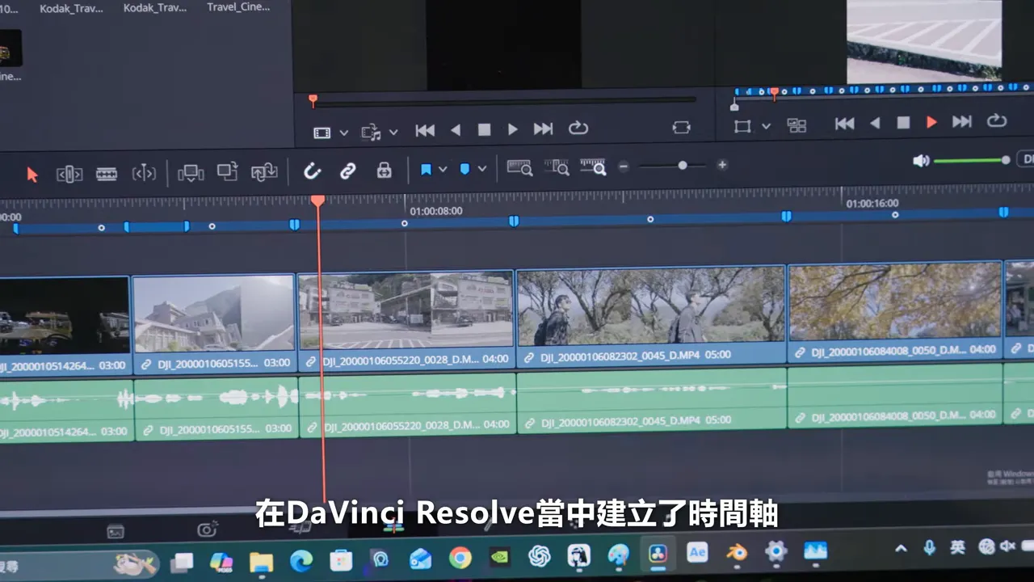This screenshot has width=1034, height=582.
Task: Zoom in timeline with the plus button
Action: [722, 165]
